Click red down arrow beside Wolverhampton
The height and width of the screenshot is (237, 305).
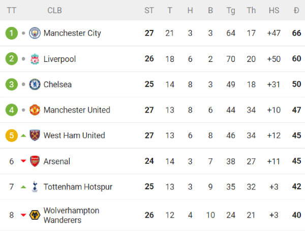23,215
